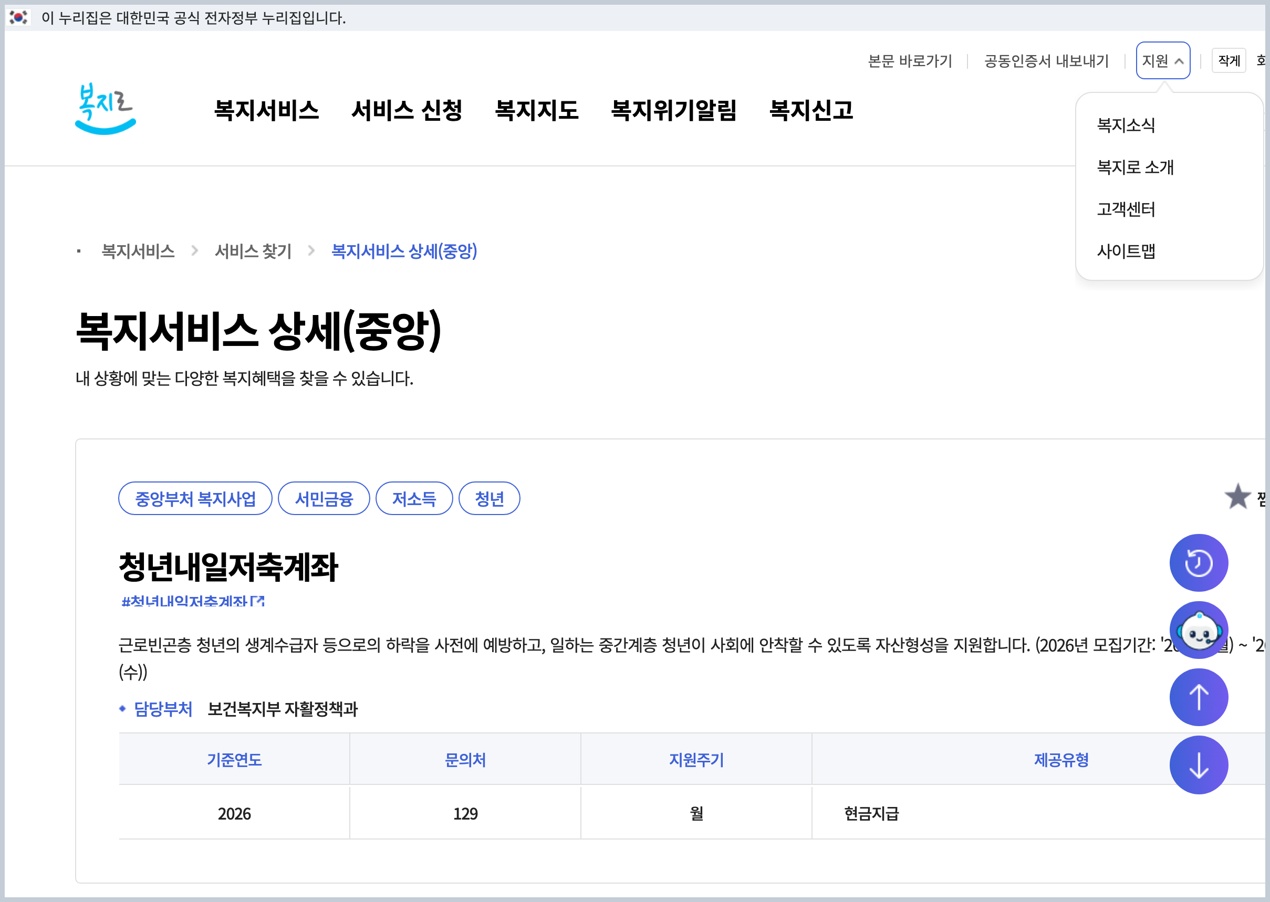Screen dimensions: 1270x902
Task: Click the 문의처 column header
Action: click(465, 759)
